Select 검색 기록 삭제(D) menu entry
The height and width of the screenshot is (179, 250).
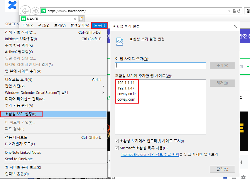coord(53,32)
